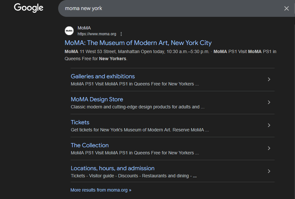Click the chevron for Locations, hours, and admission
The height and width of the screenshot is (199, 295).
tap(269, 171)
